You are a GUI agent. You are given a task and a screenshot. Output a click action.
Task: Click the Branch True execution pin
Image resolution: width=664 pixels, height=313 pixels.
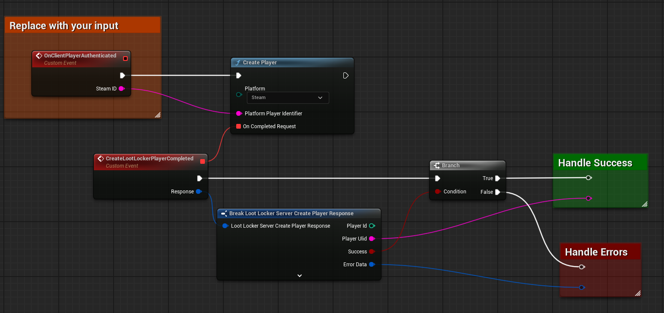click(497, 178)
